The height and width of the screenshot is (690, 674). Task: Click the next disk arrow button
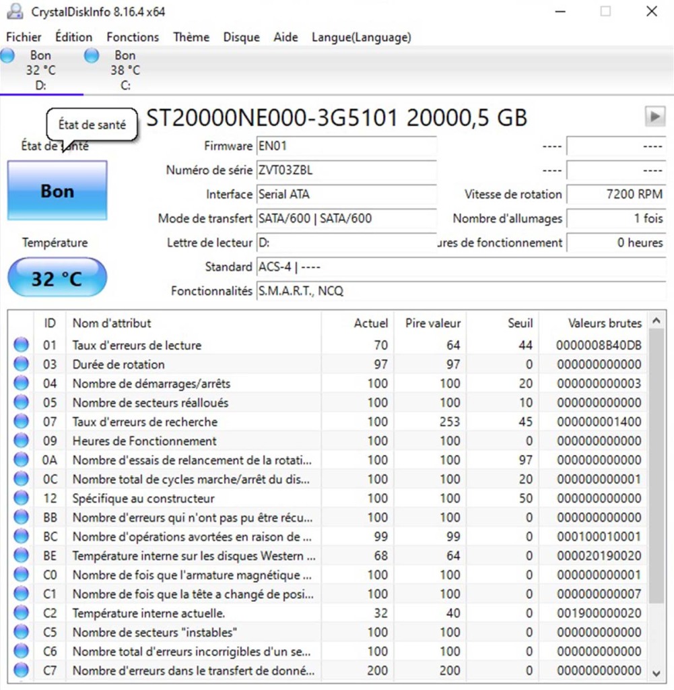pos(654,117)
